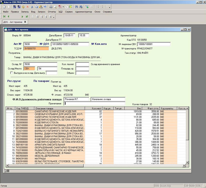Click the Склад/Место field with 54

tap(47, 68)
